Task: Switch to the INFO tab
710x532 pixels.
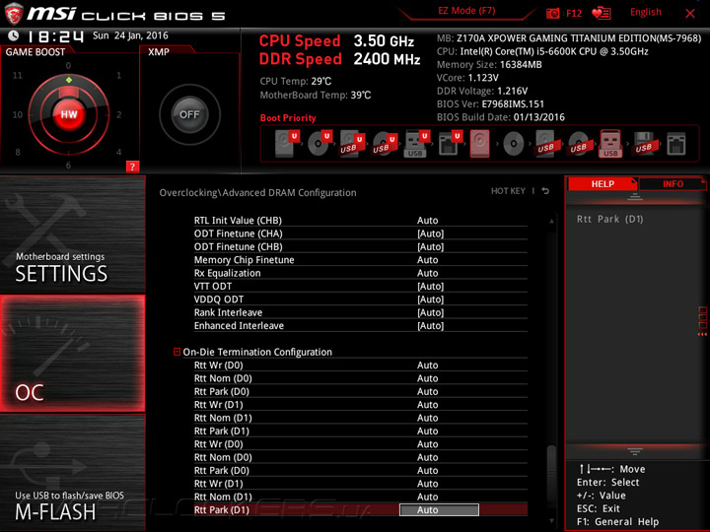Action: (673, 183)
